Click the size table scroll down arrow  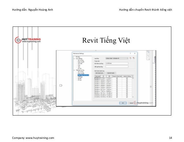point(133,97)
